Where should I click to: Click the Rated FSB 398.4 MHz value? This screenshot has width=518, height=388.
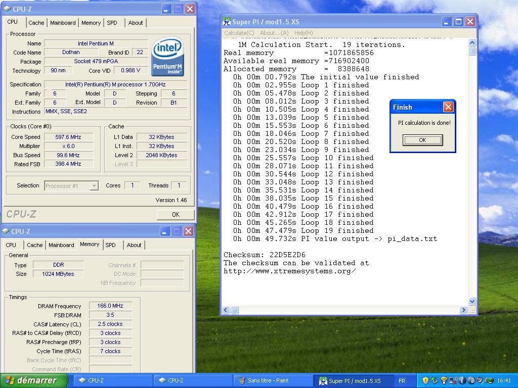tap(68, 164)
